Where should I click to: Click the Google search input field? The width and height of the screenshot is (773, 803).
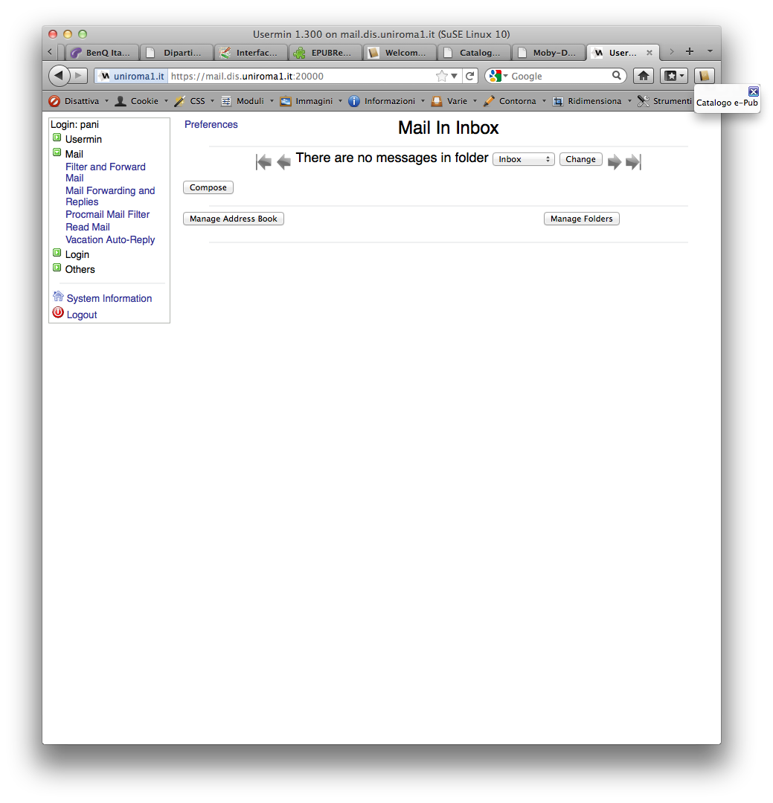coord(559,76)
